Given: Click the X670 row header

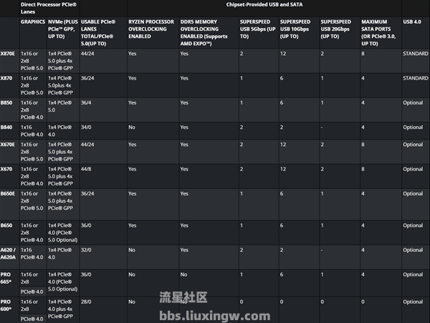Looking at the screenshot, I should tap(6, 169).
